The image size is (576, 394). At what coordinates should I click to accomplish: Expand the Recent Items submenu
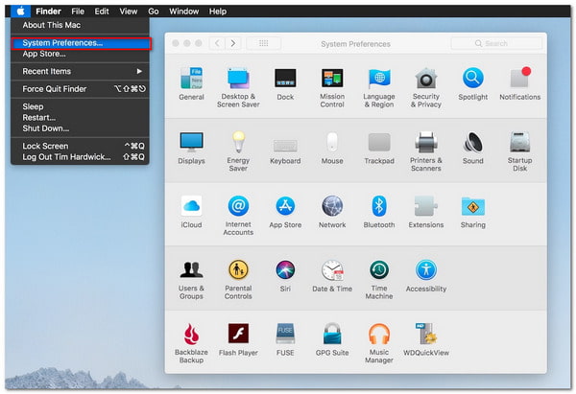pyautogui.click(x=80, y=71)
